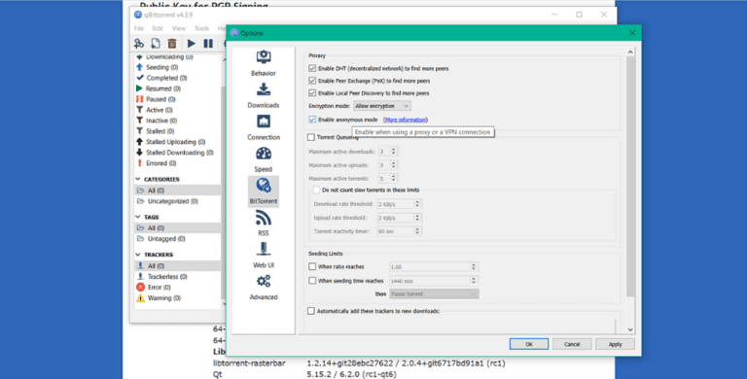Toggle Enable DHT checkbox

(312, 69)
